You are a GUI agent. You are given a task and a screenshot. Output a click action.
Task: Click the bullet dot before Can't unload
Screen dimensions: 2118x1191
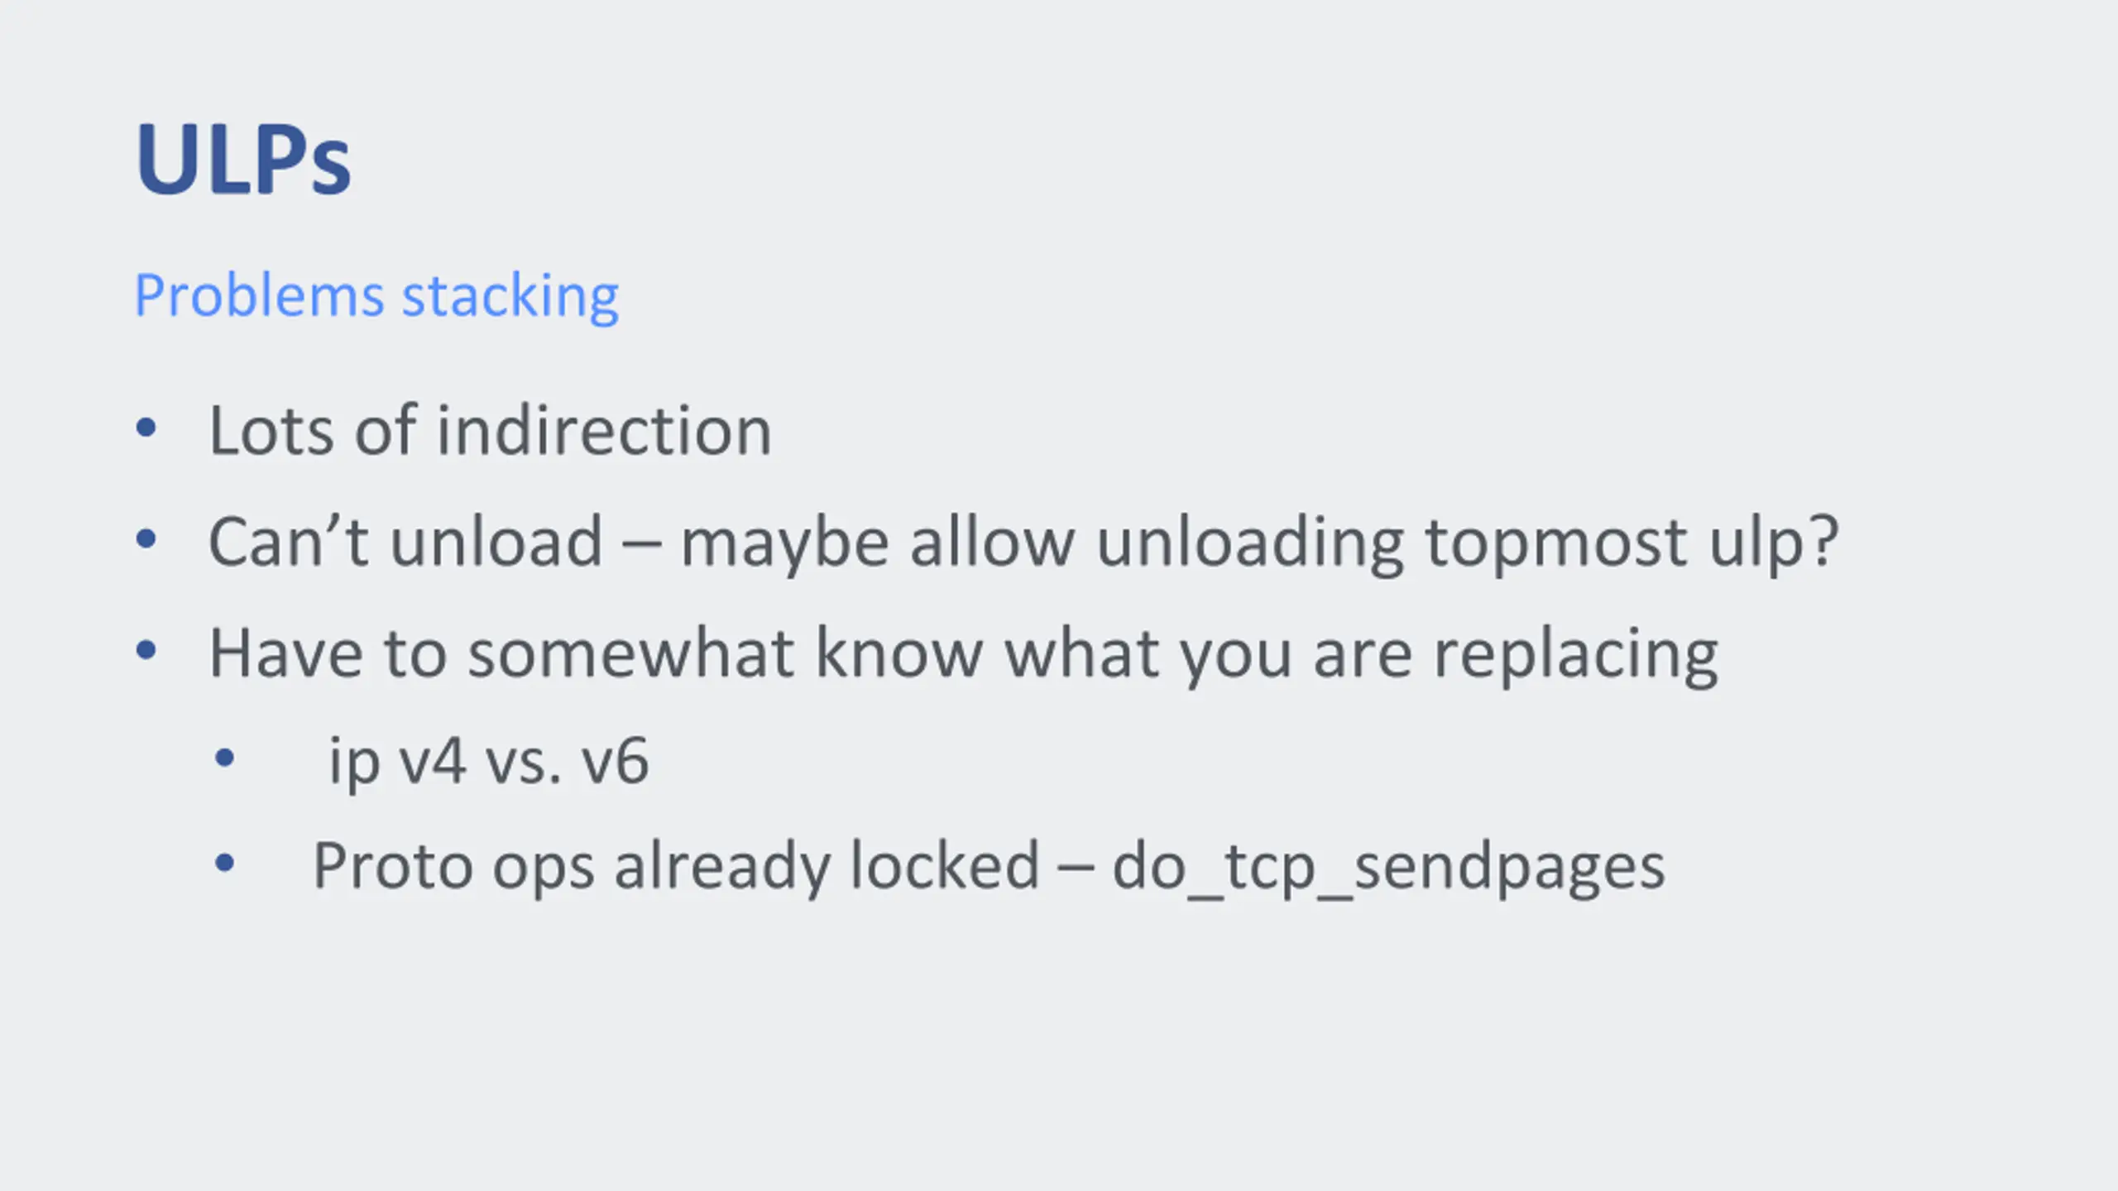point(146,539)
